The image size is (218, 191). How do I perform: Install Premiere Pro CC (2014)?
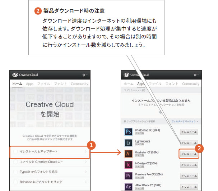189,176
